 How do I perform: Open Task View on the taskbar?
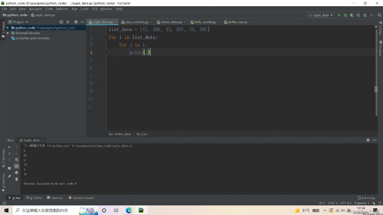click(x=116, y=210)
